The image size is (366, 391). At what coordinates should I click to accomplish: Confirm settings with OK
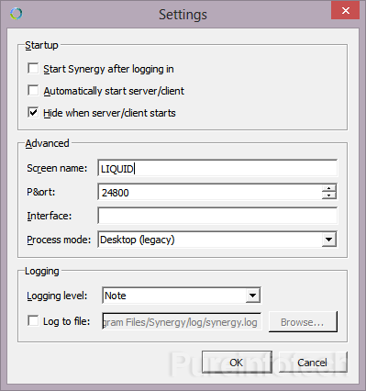point(237,363)
